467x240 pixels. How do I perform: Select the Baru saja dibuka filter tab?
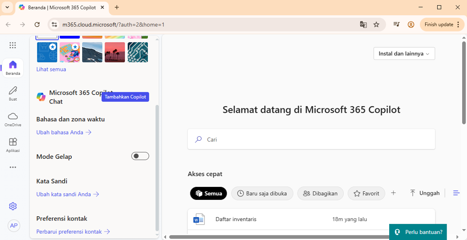coord(262,193)
